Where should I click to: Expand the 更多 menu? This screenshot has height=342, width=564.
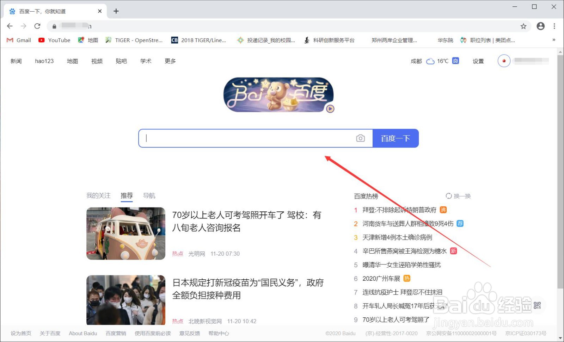170,61
